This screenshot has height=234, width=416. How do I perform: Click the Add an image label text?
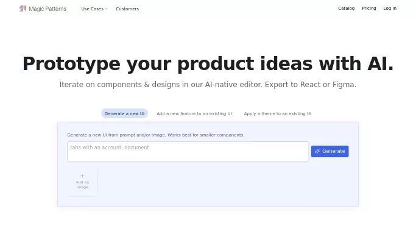pos(82,185)
